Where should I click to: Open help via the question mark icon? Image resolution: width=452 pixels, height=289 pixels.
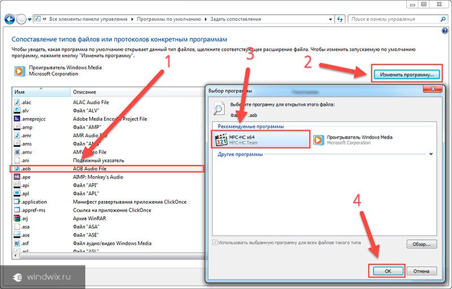click(x=445, y=31)
